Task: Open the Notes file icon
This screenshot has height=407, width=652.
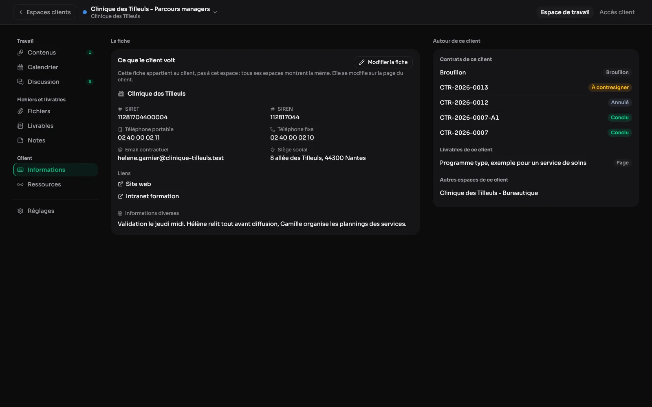Action: pos(20,140)
